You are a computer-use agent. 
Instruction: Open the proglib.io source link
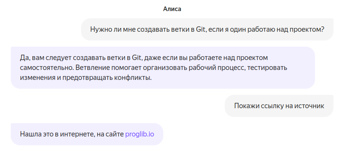[139, 134]
